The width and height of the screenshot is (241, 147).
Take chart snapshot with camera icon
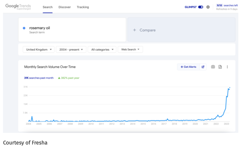[213, 67]
